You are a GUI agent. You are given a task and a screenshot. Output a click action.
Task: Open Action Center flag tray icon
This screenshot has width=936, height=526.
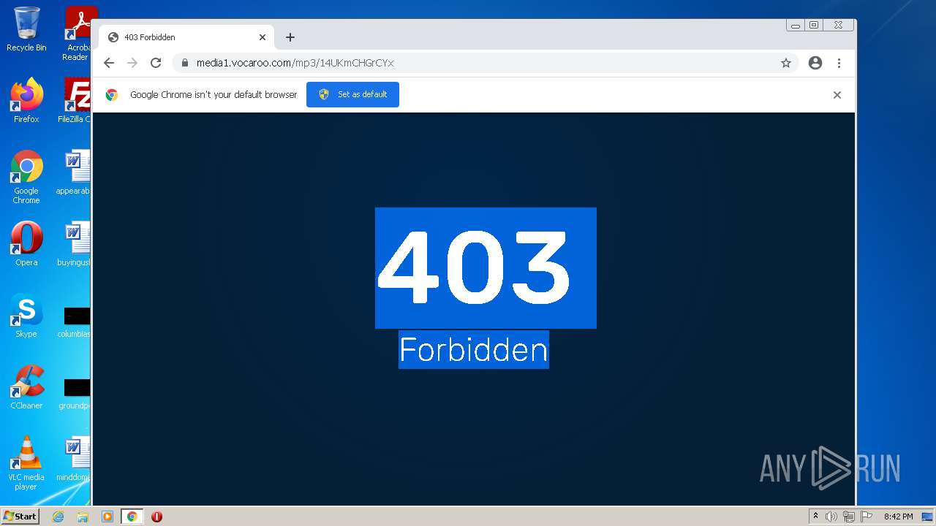(x=867, y=517)
